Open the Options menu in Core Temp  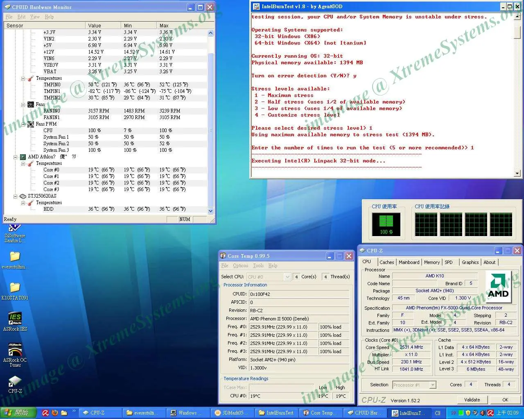pos(240,266)
